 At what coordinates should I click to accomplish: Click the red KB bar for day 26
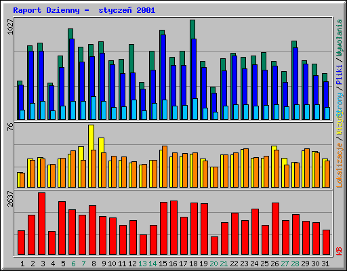click(275, 228)
